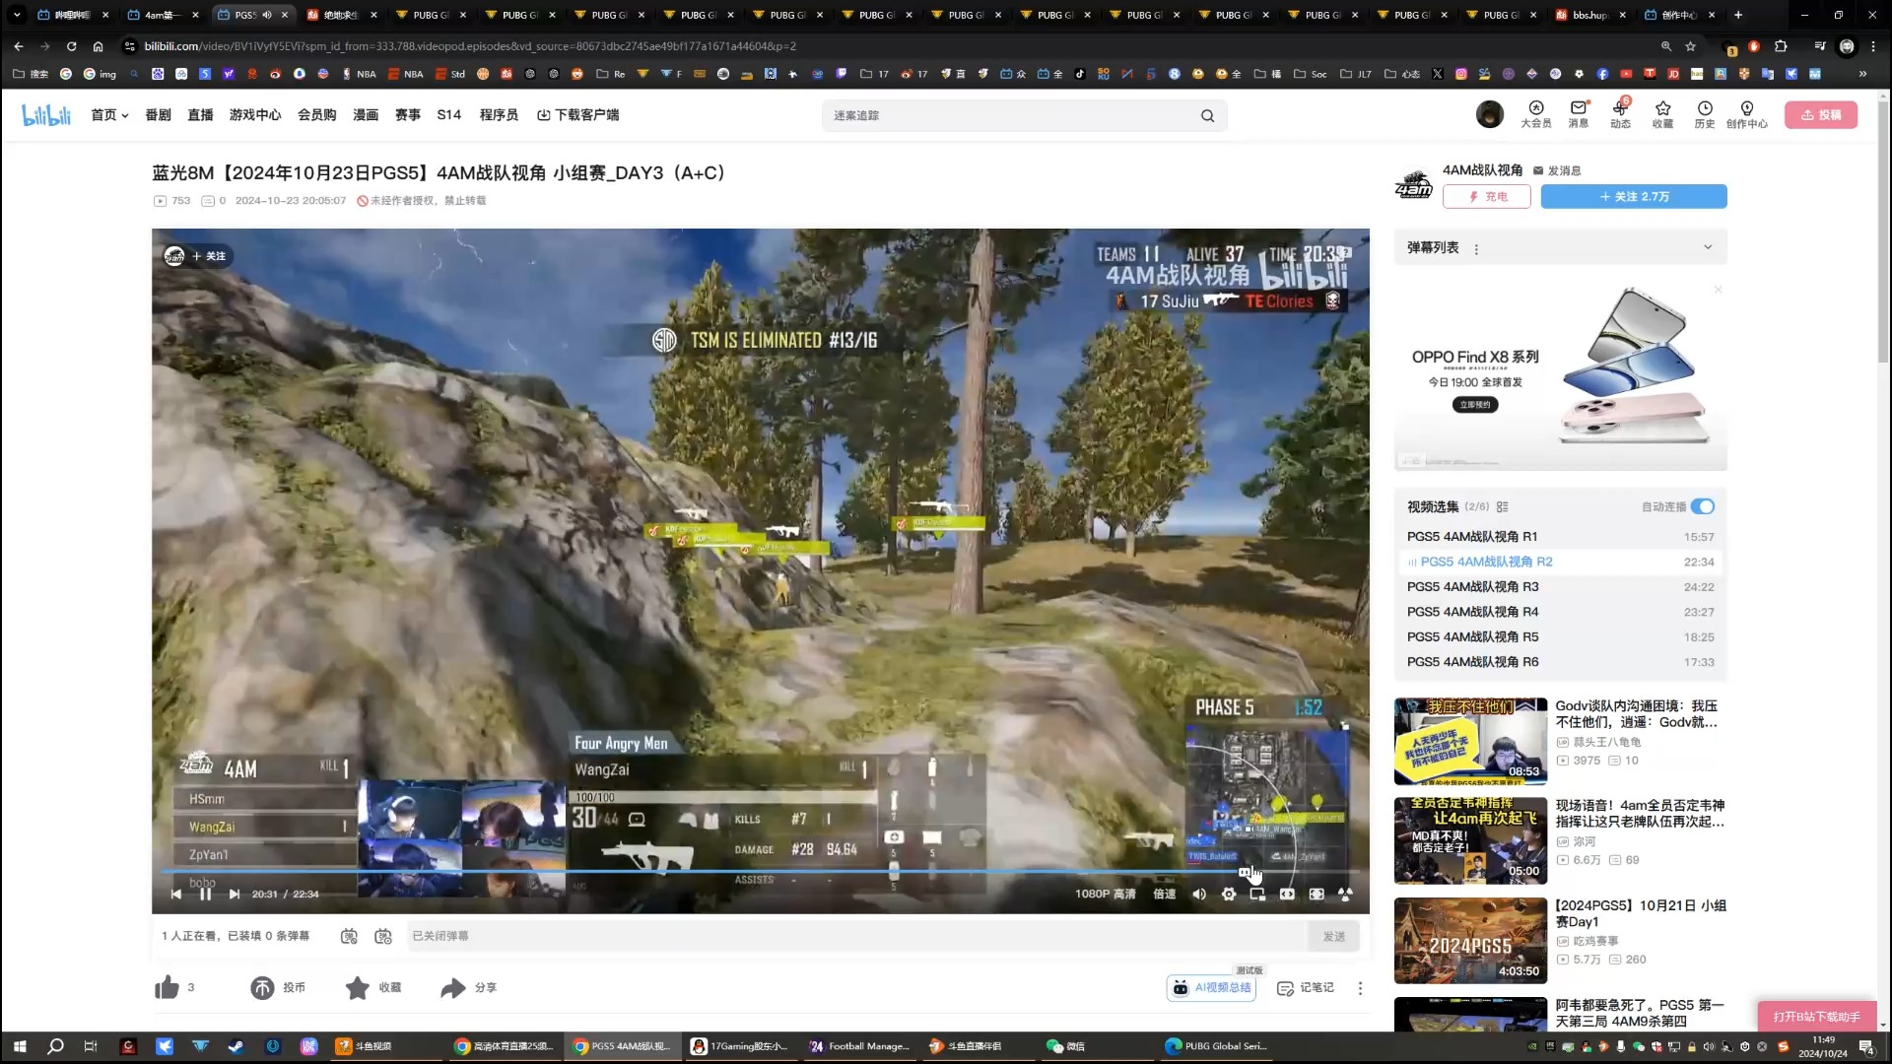1892x1064 pixels.
Task: Open the 创作中心 lightbulb icon
Action: pos(1746,114)
